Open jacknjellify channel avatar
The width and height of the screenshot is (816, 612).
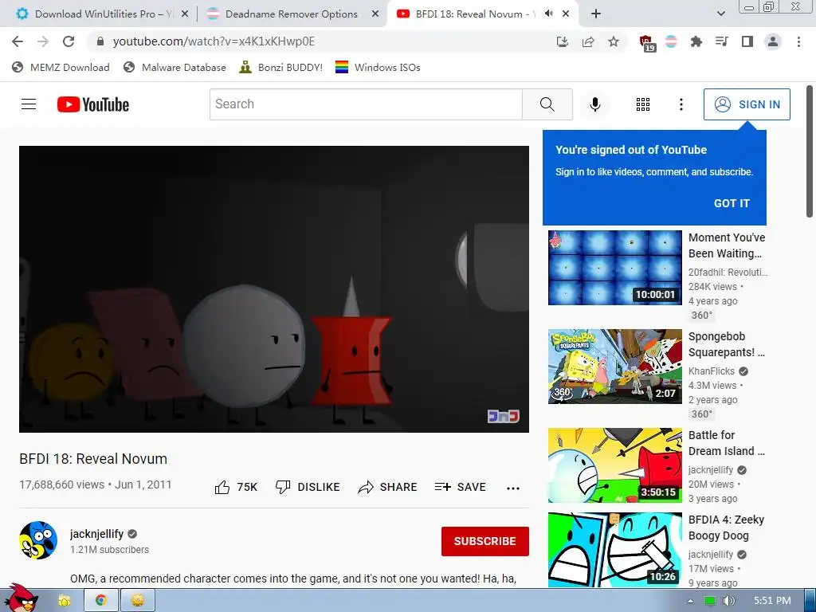click(38, 540)
